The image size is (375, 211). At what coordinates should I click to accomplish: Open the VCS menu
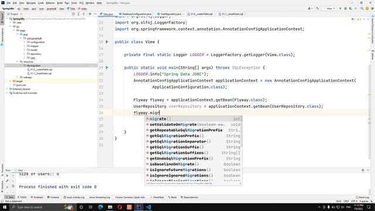(x=81, y=3)
